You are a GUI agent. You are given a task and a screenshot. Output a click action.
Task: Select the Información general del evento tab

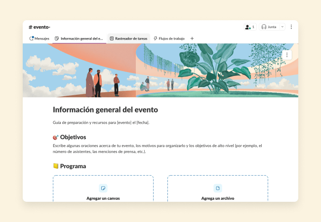tap(79, 38)
